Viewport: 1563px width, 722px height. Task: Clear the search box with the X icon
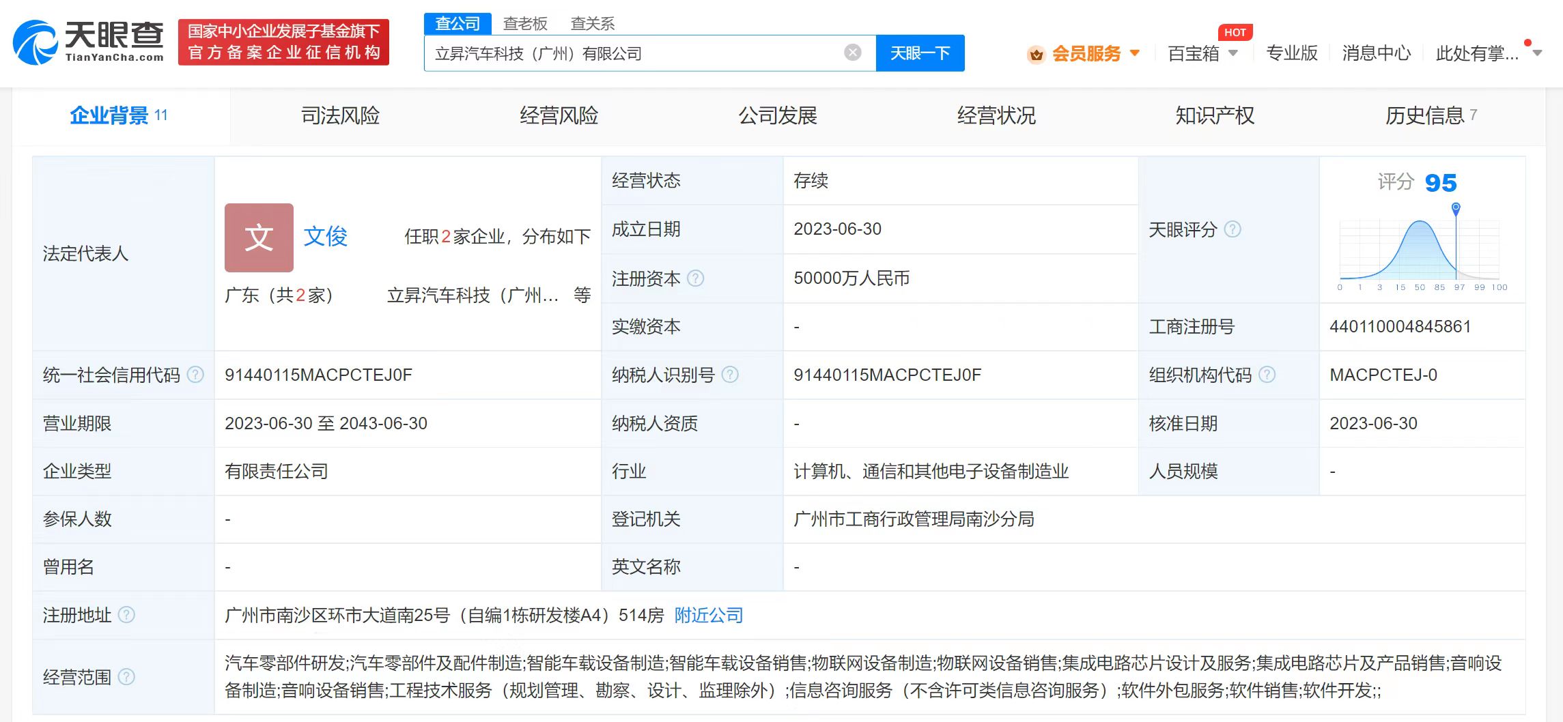(853, 53)
